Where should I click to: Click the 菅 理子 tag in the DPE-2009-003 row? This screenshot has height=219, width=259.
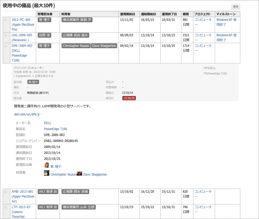(44, 46)
